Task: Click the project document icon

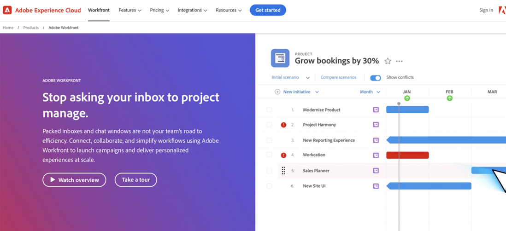Action: [280, 58]
